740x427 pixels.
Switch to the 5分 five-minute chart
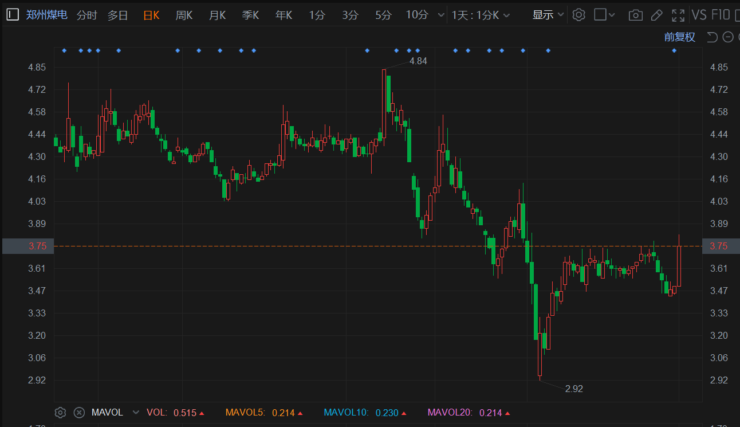383,15
